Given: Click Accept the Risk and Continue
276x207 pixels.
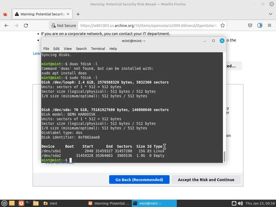Looking at the screenshot, I should pyautogui.click(x=206, y=180).
